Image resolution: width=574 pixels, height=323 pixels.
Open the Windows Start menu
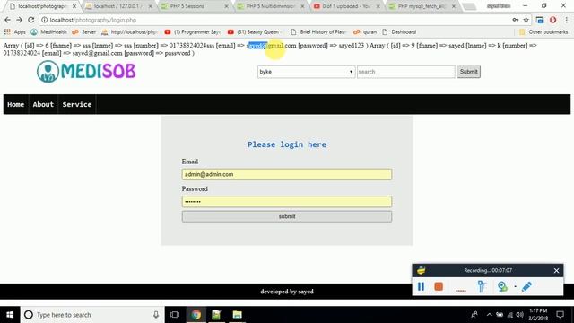tap(10, 315)
